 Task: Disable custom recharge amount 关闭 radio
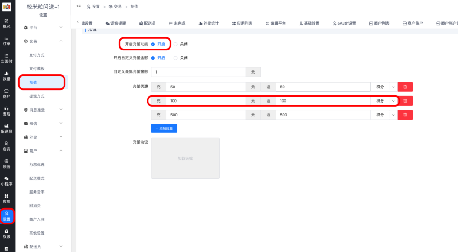pos(175,58)
